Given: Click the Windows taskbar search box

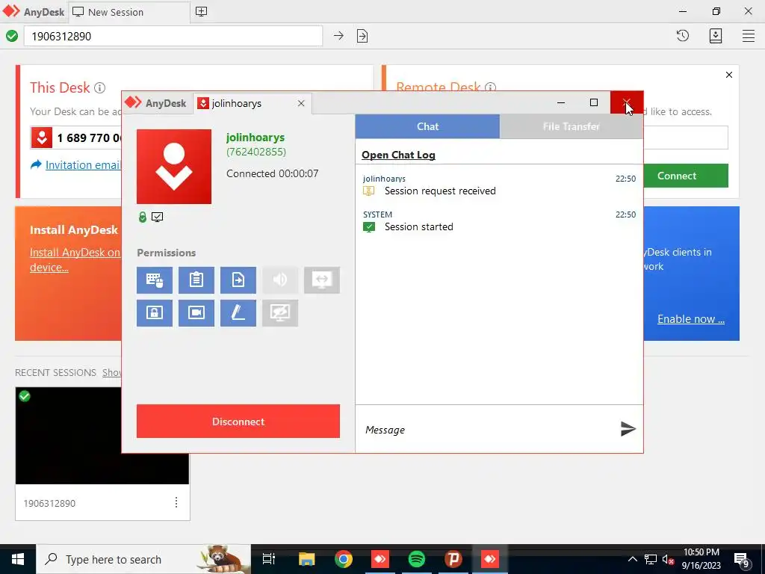Looking at the screenshot, I should coord(143,559).
